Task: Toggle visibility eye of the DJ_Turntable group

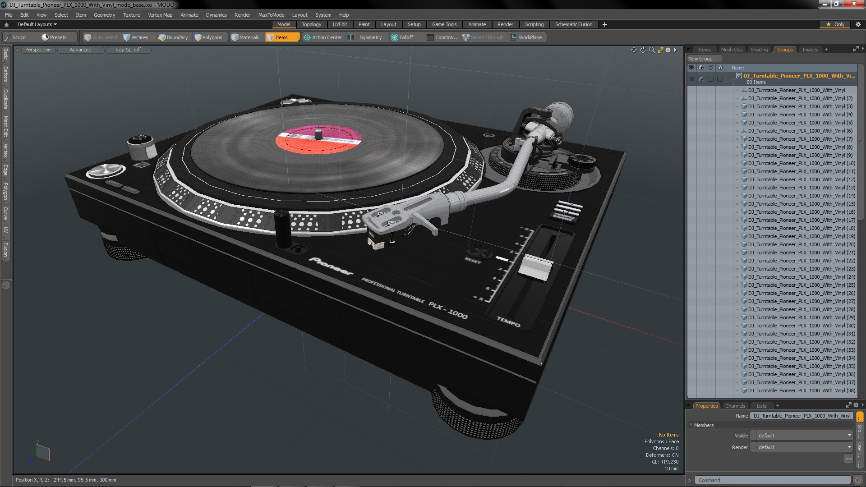Action: coord(691,79)
